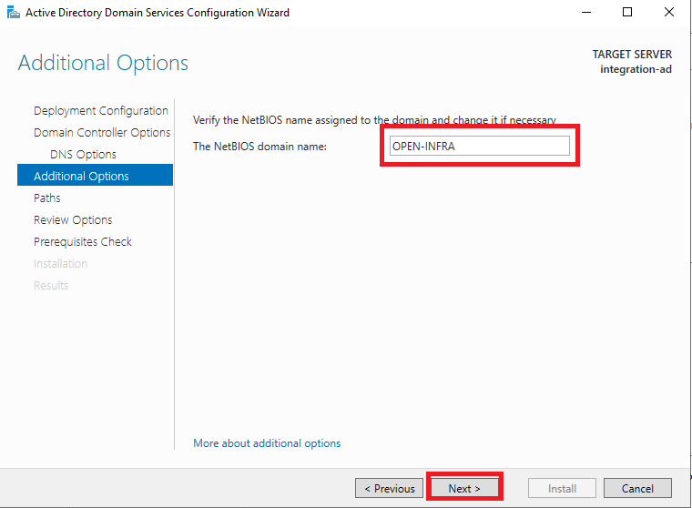Click the 'Verify the NetBIOS name' instruction text
The width and height of the screenshot is (692, 508).
pos(374,120)
